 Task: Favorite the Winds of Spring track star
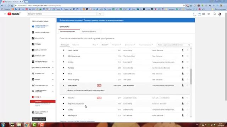(x=188, y=79)
